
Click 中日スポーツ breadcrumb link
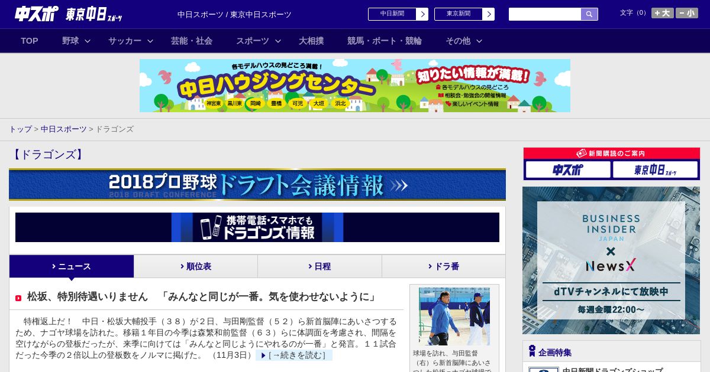tap(64, 129)
